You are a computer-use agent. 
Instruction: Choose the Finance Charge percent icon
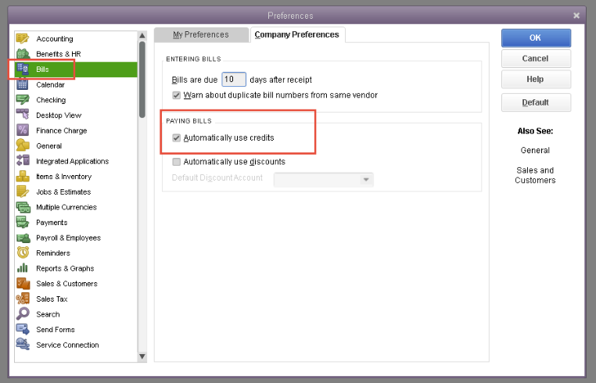tap(23, 131)
